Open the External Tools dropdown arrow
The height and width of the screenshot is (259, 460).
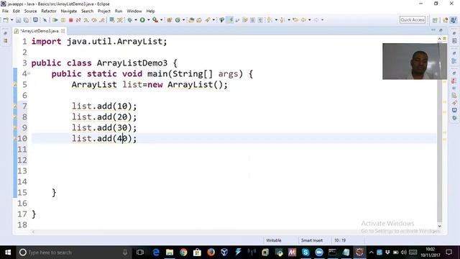click(x=161, y=20)
